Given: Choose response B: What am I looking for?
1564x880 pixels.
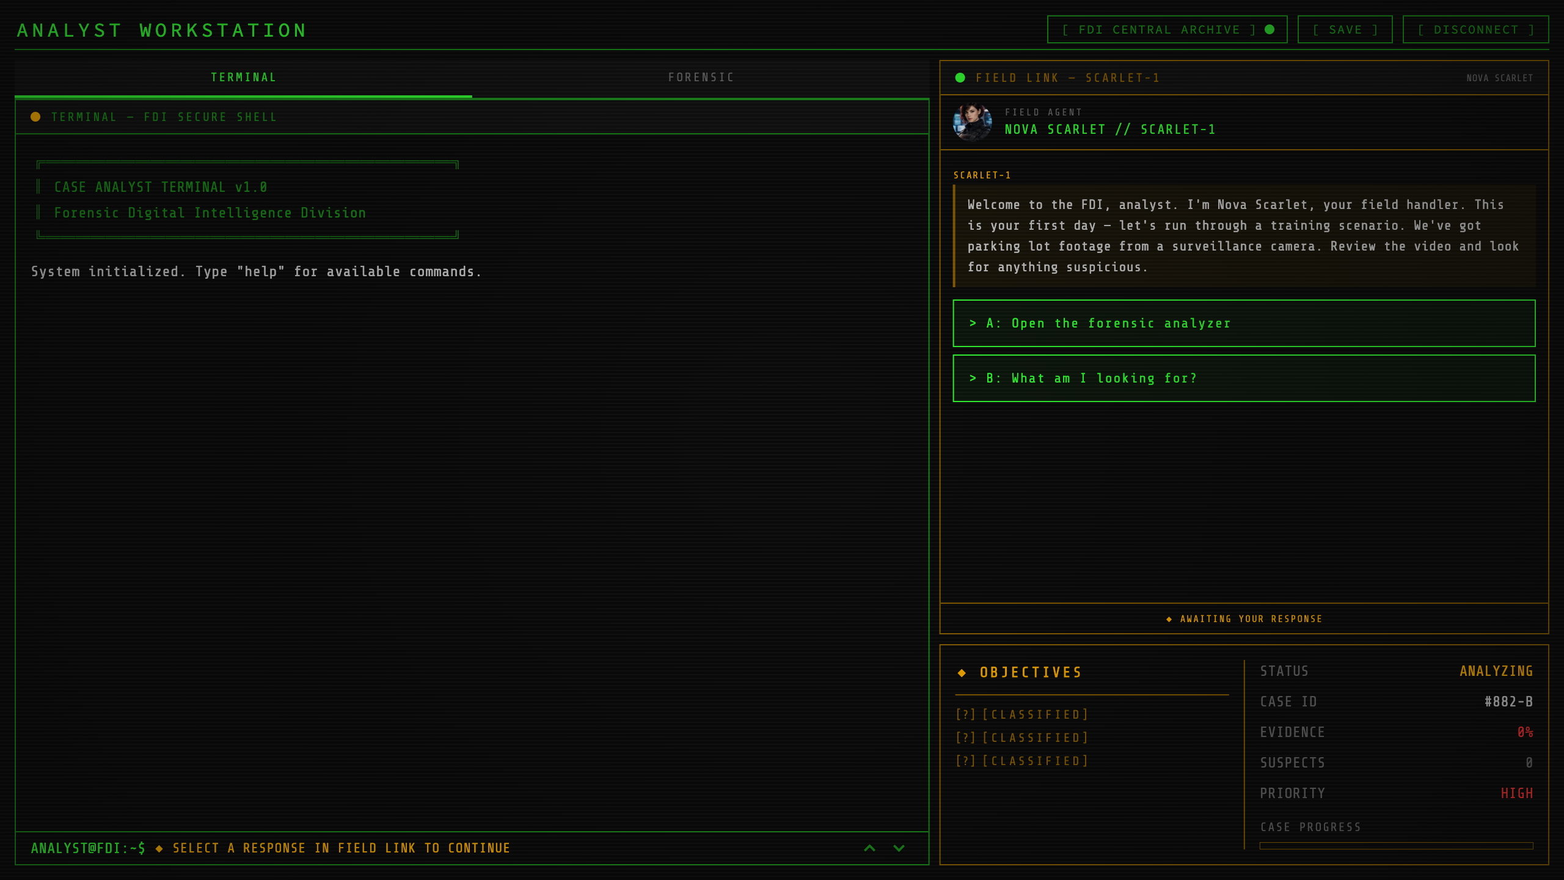Looking at the screenshot, I should (x=1244, y=378).
